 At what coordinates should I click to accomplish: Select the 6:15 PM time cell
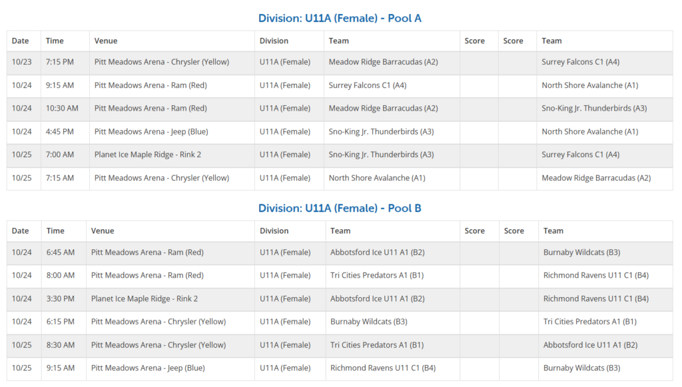(x=61, y=322)
